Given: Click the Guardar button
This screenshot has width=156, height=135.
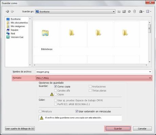Looking at the screenshot, I should pos(118,129).
